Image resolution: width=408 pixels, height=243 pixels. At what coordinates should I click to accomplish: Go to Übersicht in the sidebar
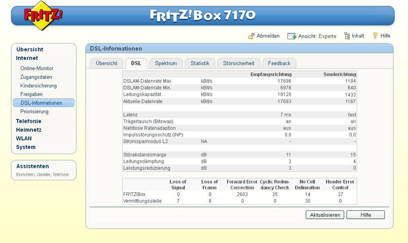(30, 49)
